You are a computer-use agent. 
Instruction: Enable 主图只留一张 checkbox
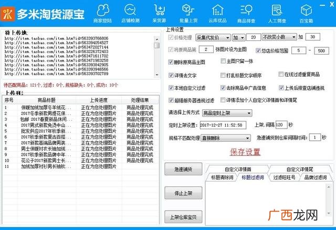(x=223, y=61)
